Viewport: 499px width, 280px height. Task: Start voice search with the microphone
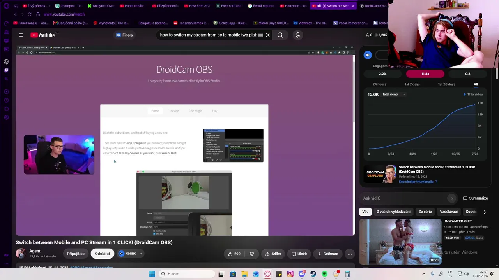coord(298,35)
